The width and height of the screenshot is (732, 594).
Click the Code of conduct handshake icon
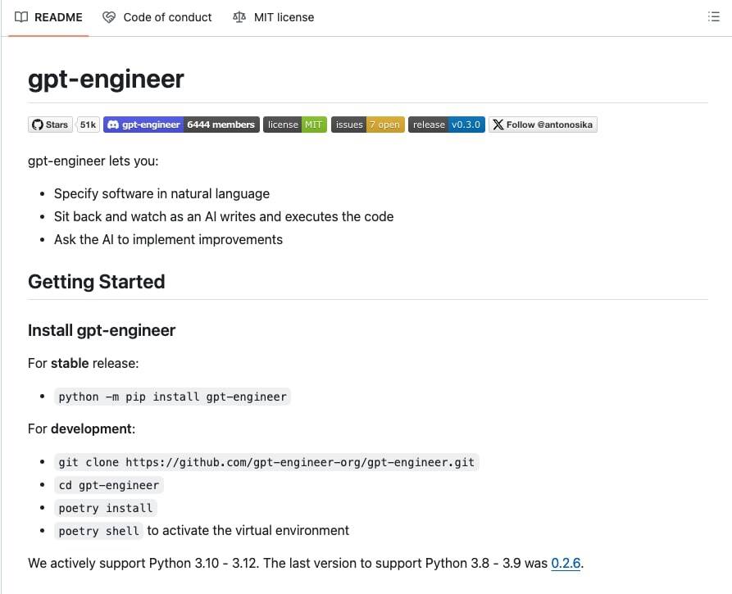pyautogui.click(x=108, y=16)
